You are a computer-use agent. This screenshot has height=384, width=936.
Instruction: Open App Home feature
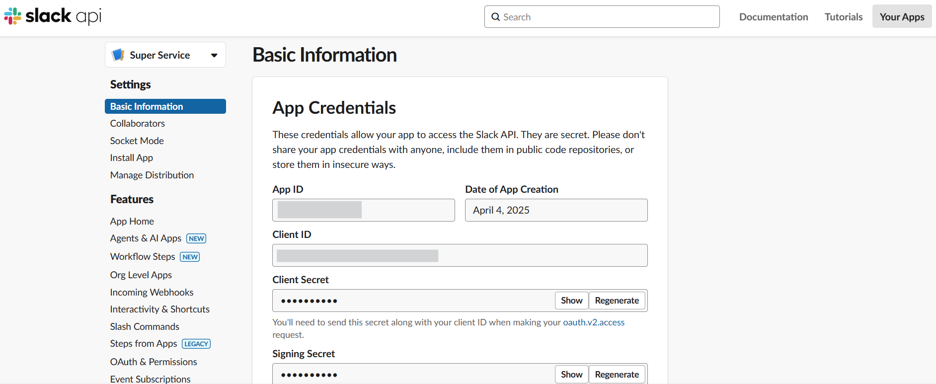click(132, 221)
